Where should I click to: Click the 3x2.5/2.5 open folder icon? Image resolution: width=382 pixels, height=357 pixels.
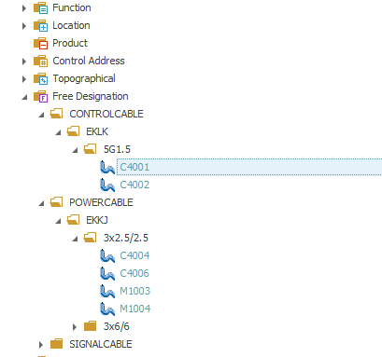coord(90,238)
